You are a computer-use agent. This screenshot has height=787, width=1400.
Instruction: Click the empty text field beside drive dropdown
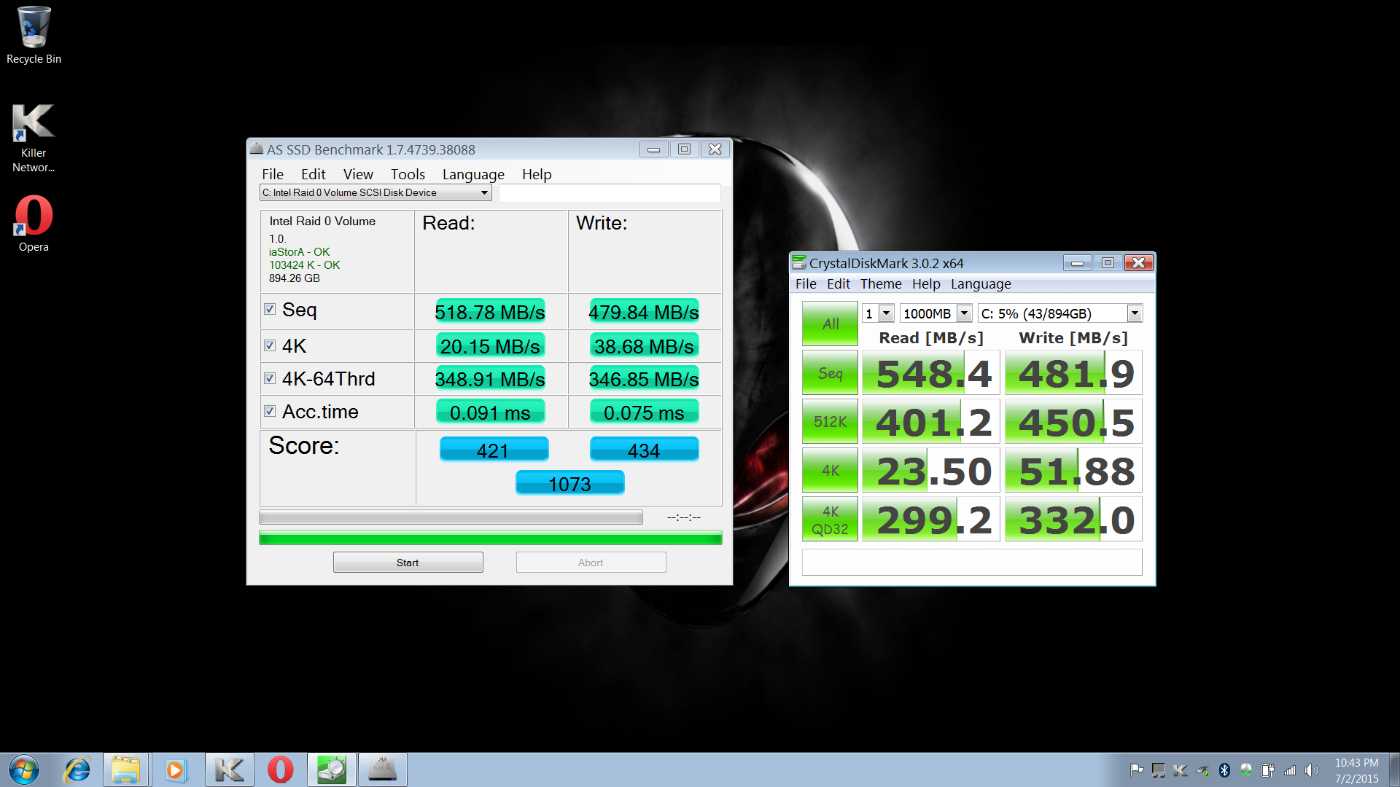coord(610,192)
